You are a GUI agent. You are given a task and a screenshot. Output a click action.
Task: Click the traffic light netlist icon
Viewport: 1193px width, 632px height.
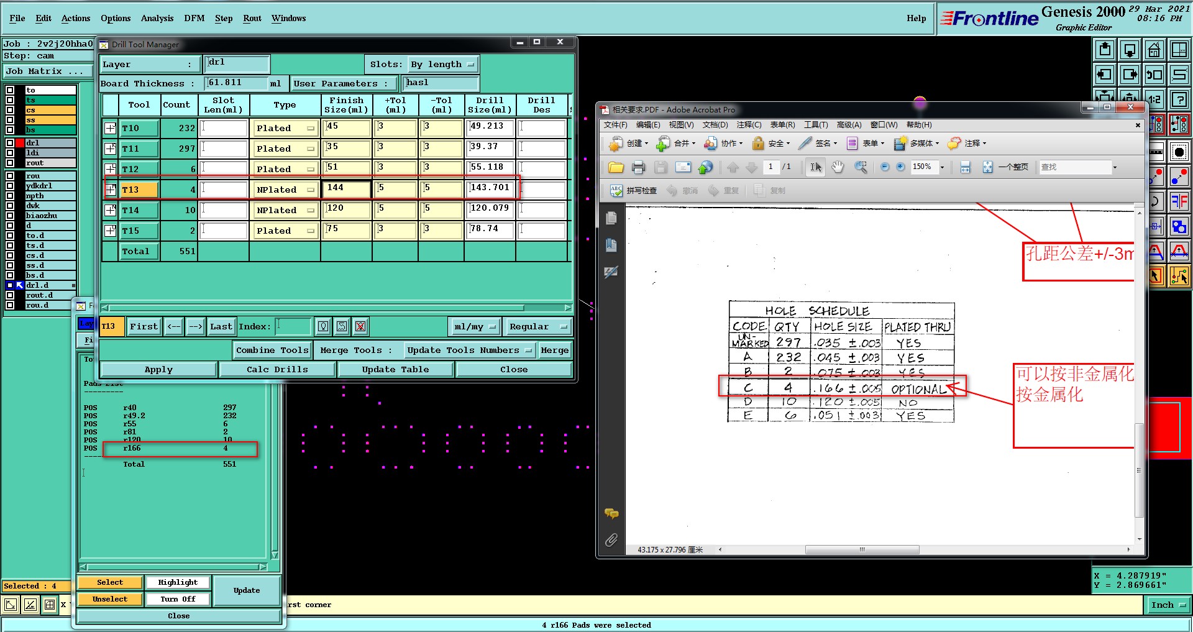1179,124
